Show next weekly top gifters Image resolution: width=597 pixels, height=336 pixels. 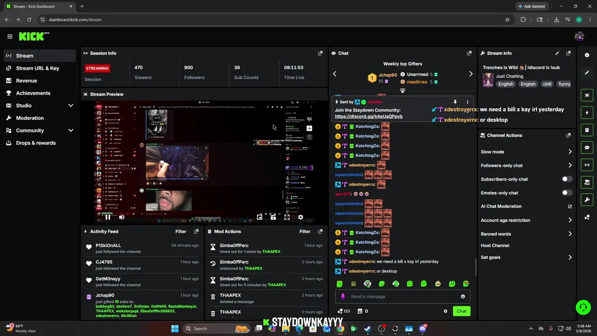(471, 74)
